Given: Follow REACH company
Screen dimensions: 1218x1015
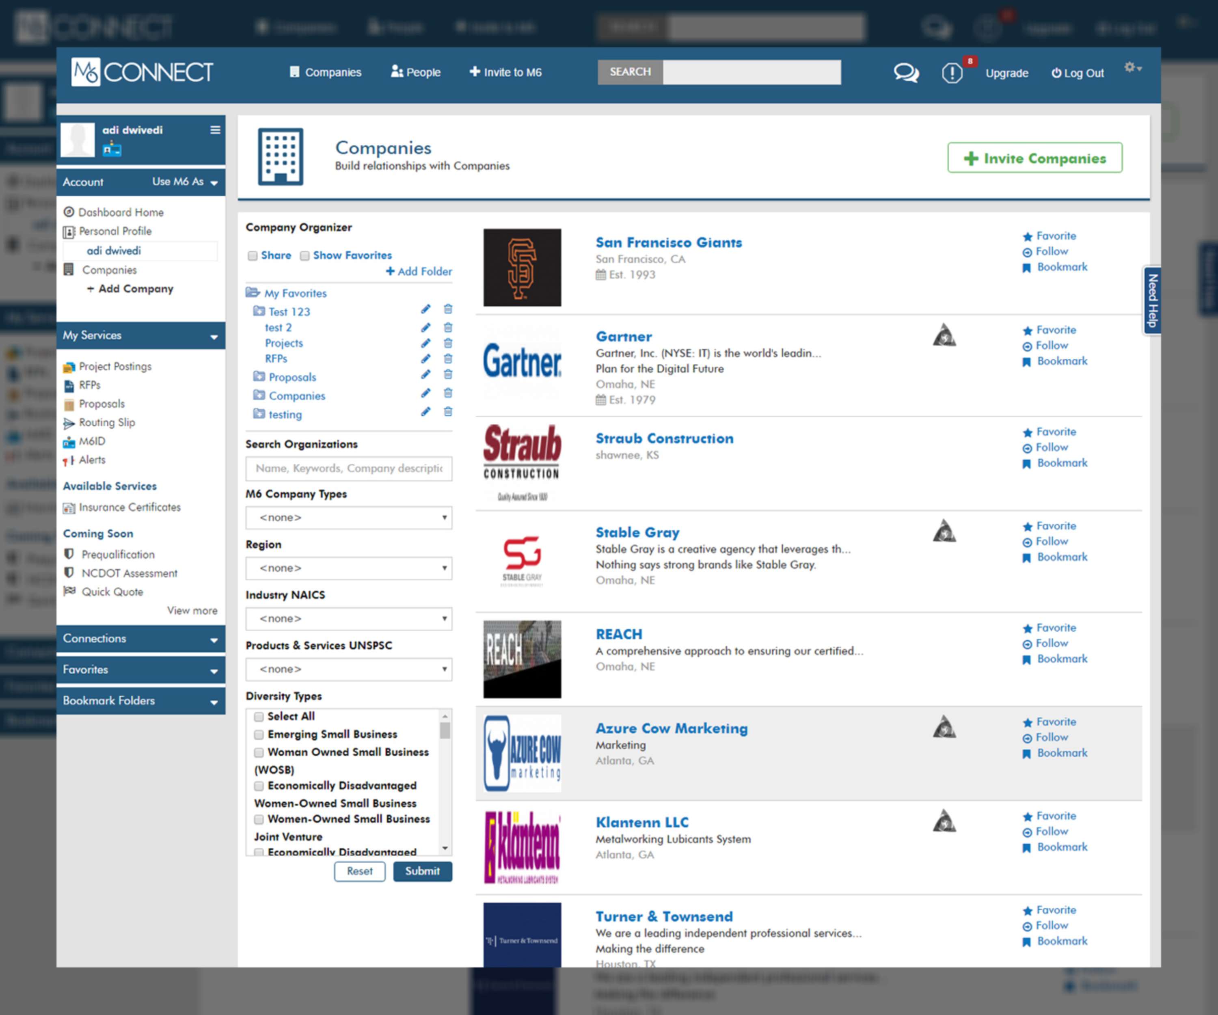Looking at the screenshot, I should point(1045,644).
